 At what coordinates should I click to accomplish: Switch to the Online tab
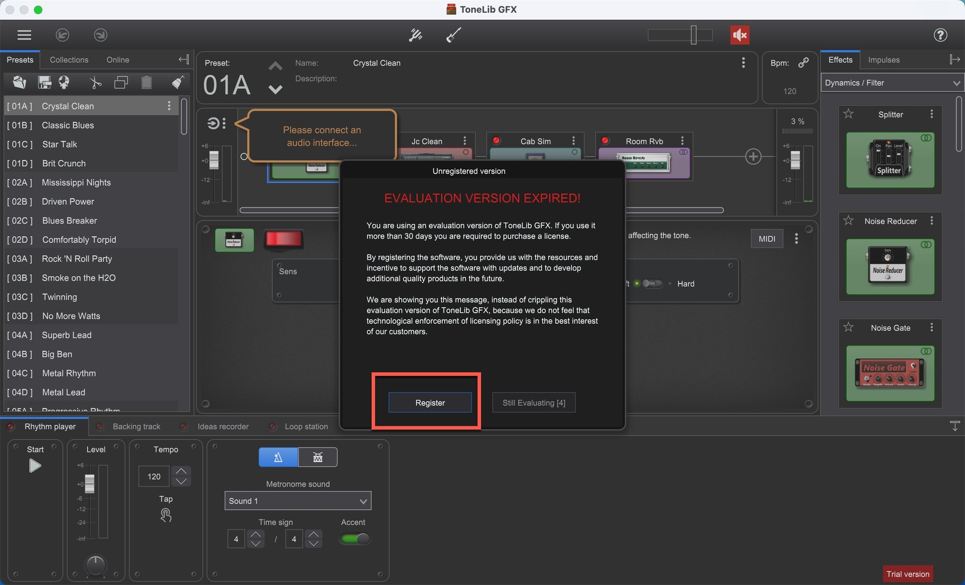tap(118, 60)
